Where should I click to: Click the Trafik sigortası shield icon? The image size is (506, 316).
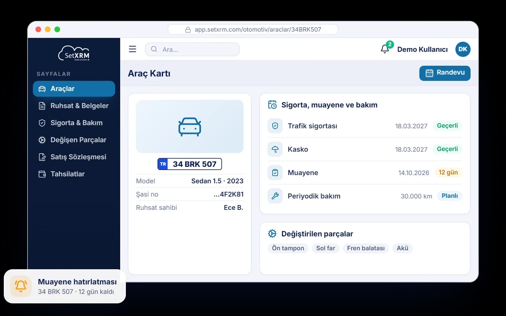(x=275, y=126)
